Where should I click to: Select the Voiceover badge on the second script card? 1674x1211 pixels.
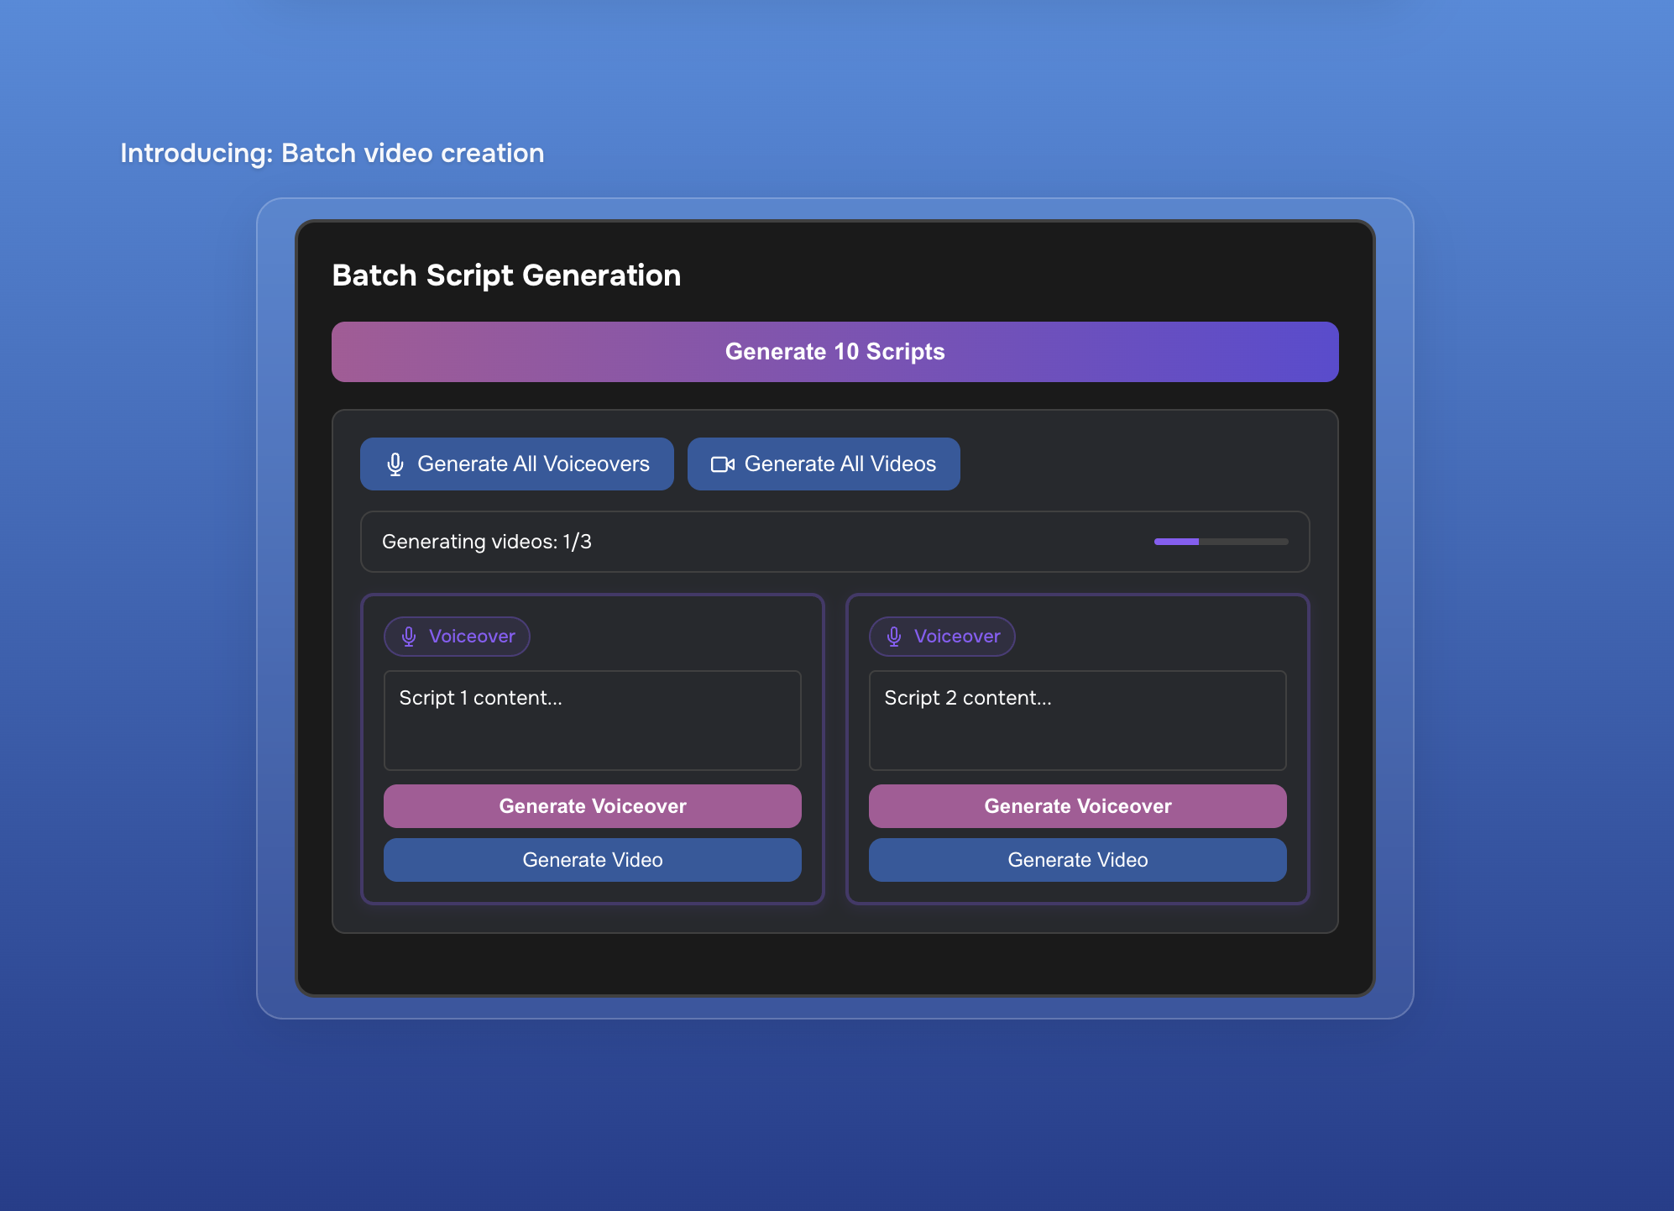click(942, 636)
